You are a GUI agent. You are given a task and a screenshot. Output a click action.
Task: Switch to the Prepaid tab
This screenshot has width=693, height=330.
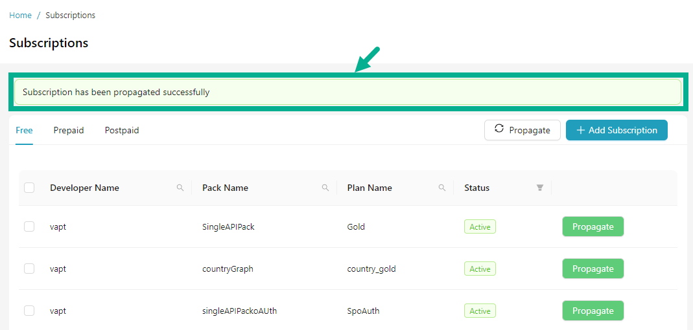pos(69,130)
